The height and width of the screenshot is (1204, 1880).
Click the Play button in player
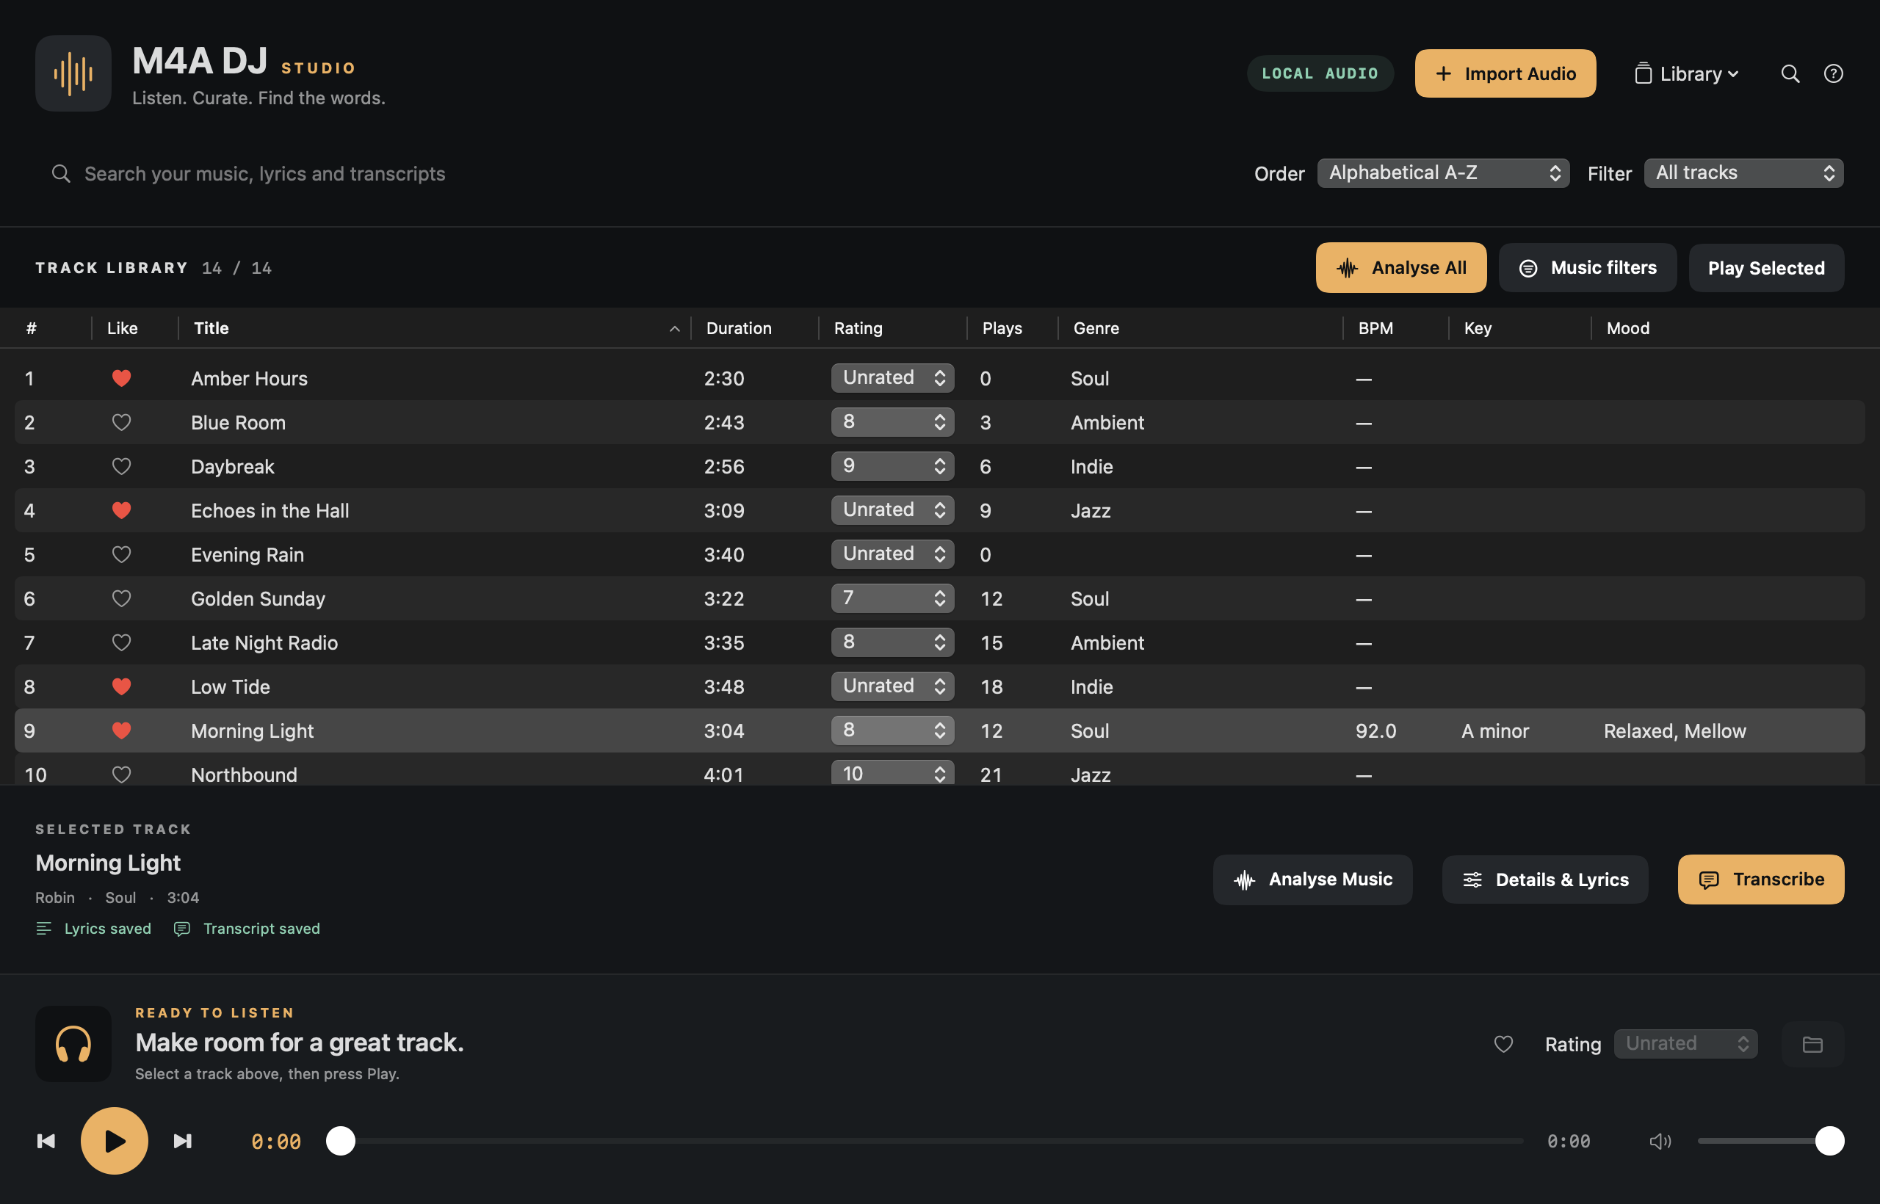[114, 1141]
